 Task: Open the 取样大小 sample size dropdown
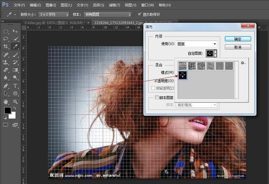[x=54, y=14]
